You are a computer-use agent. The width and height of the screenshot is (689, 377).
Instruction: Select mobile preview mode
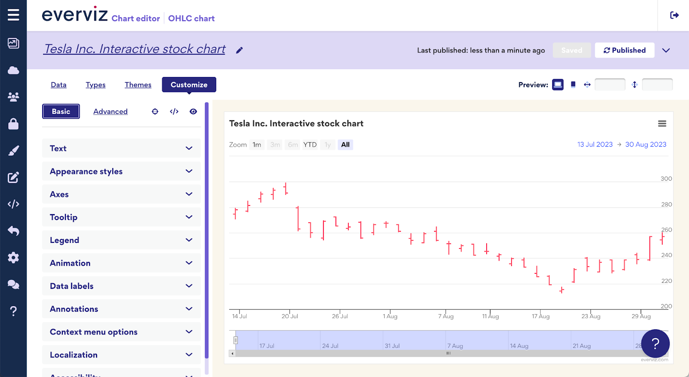573,85
